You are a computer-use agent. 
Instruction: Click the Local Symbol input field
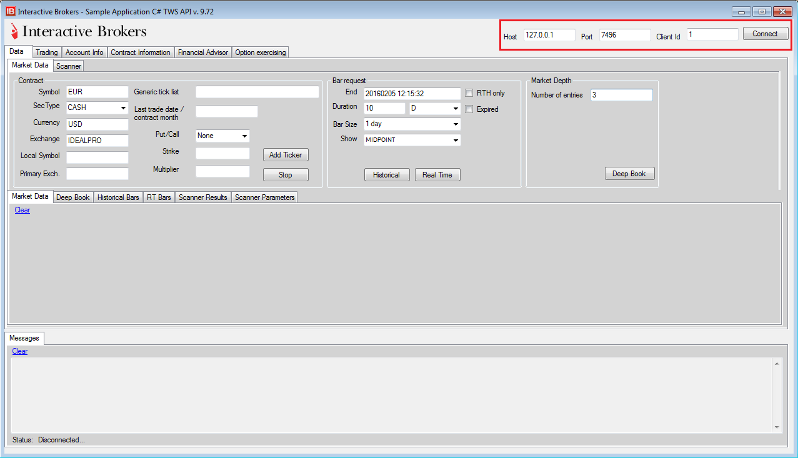(97, 157)
